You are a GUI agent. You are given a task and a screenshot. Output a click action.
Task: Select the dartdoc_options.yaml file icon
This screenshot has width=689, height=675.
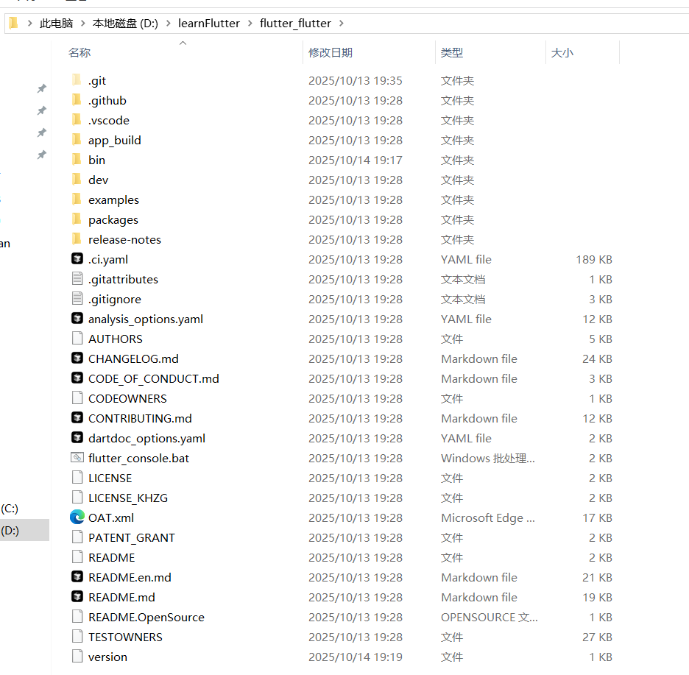click(77, 438)
